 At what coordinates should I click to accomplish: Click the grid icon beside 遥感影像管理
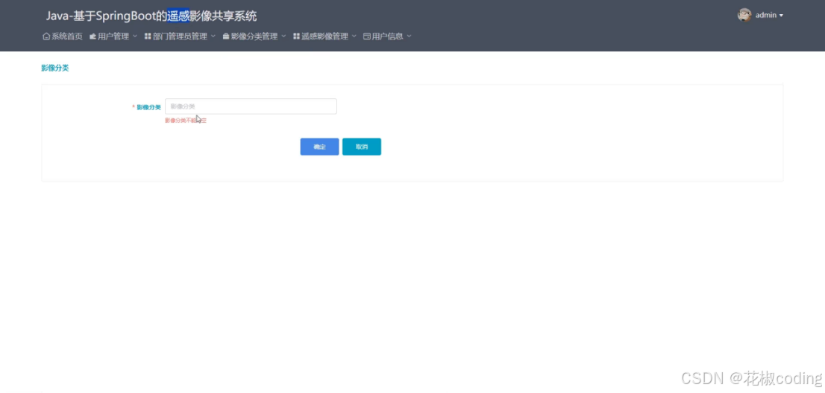pos(296,36)
